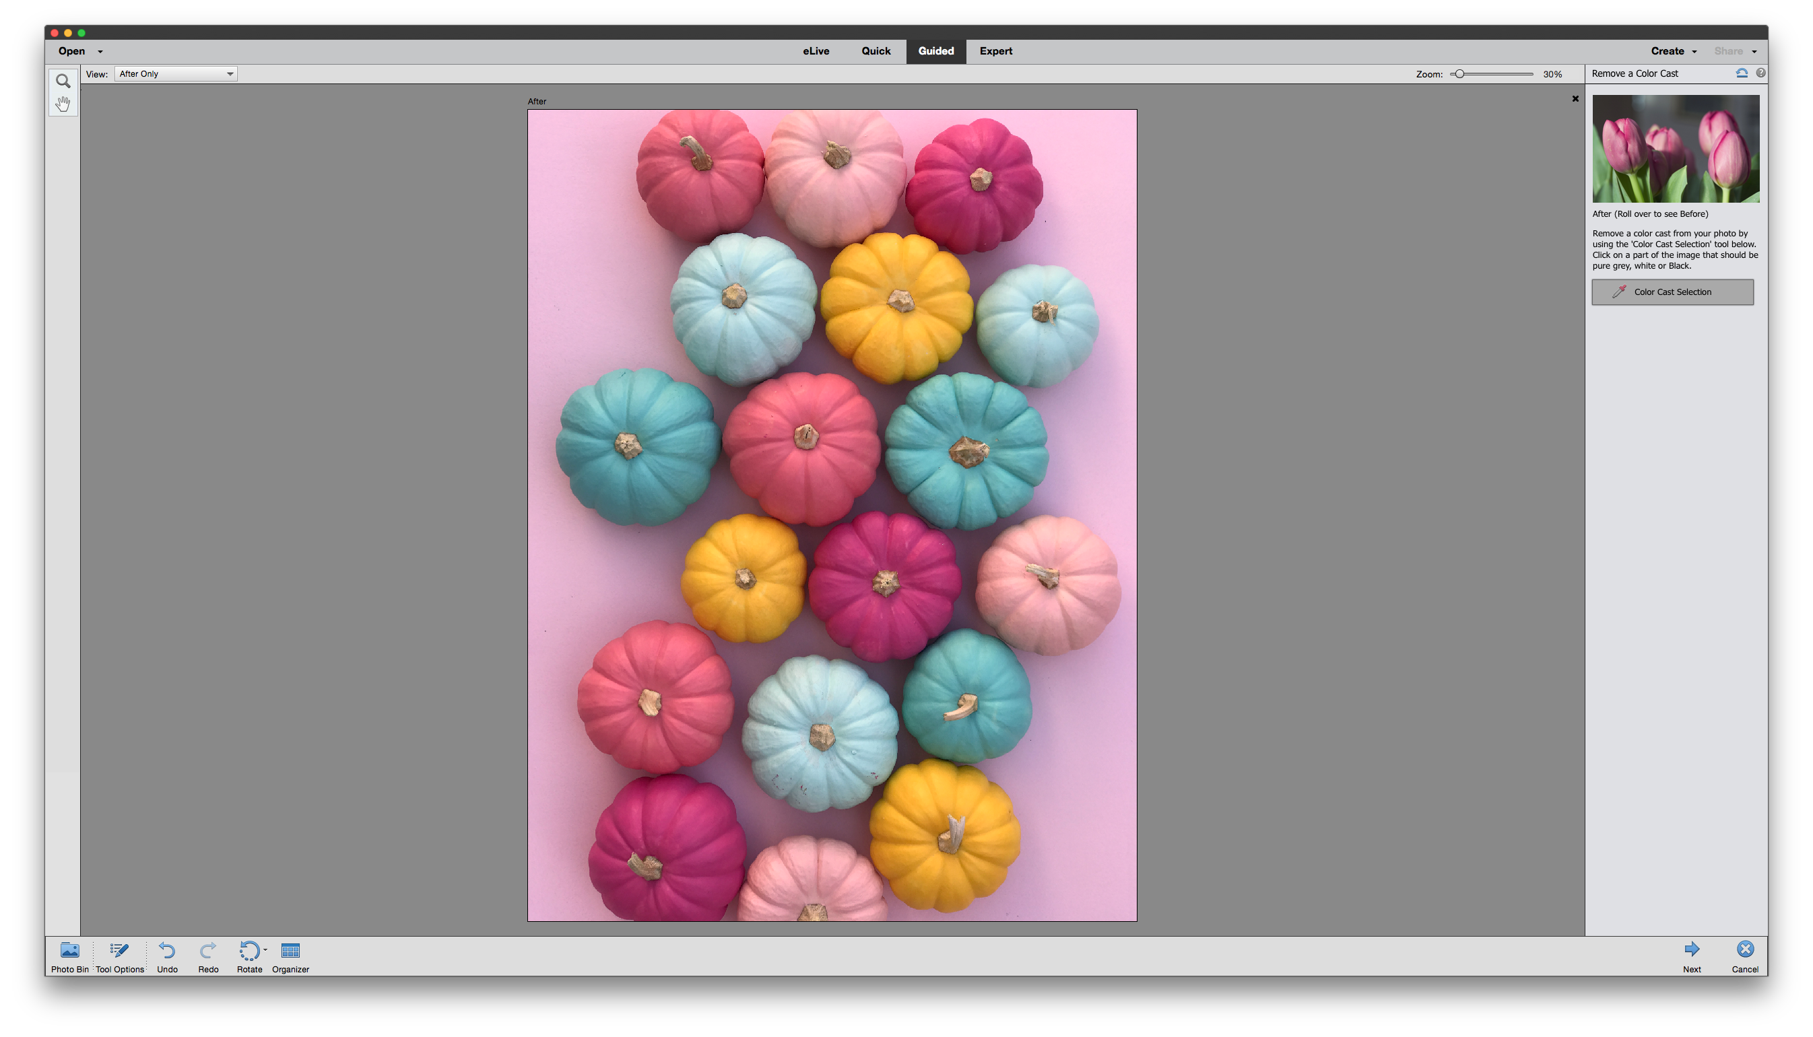Viewport: 1813px width, 1037px height.
Task: Open the Rotate options arrow
Action: pos(265,949)
